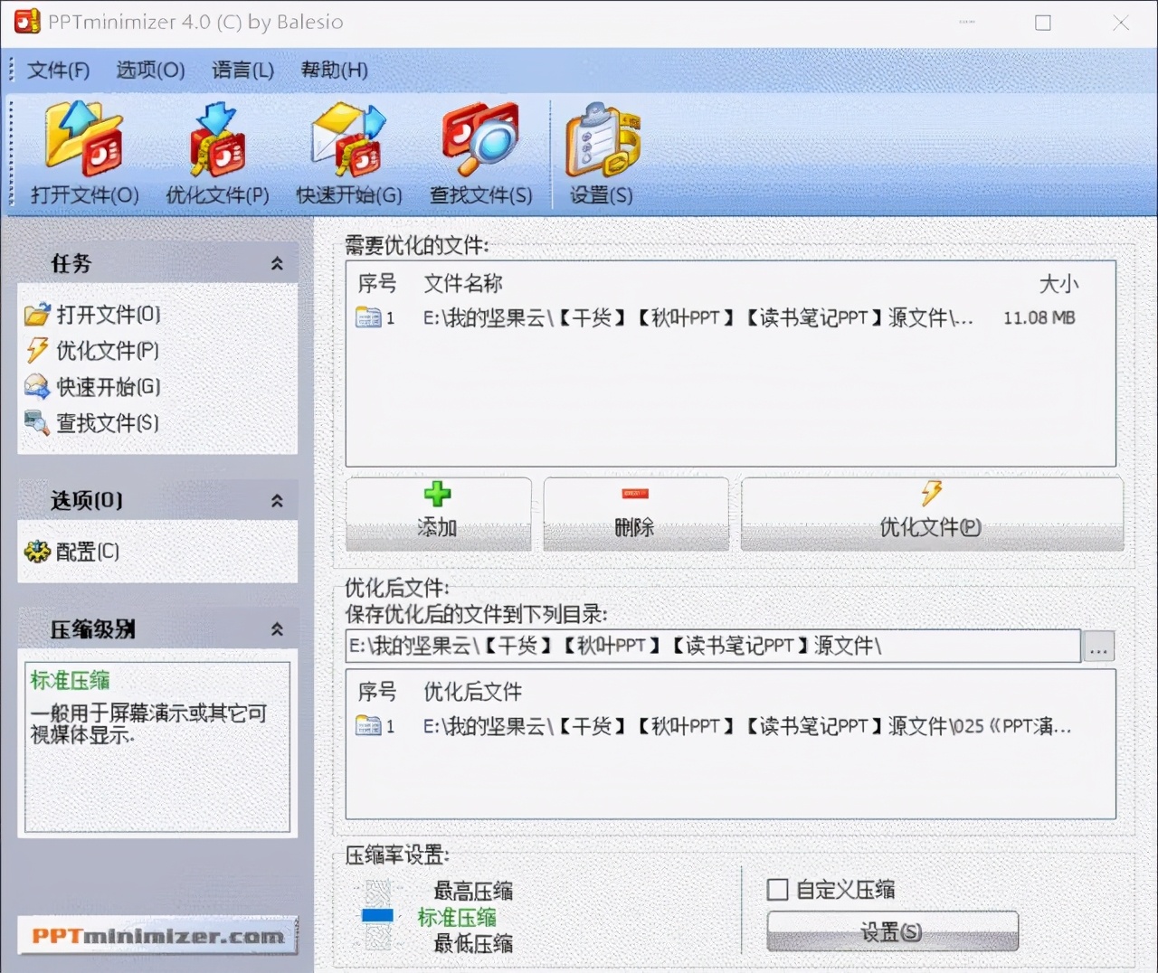Click 配置(C) under 选项(O) panel
This screenshot has height=973, width=1158.
pyautogui.click(x=86, y=552)
